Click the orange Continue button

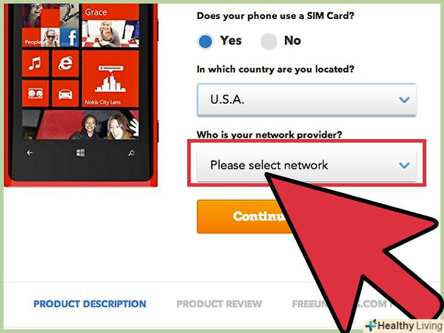pos(243,217)
